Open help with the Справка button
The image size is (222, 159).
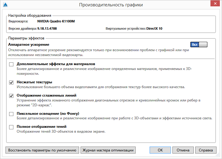click(x=206, y=150)
